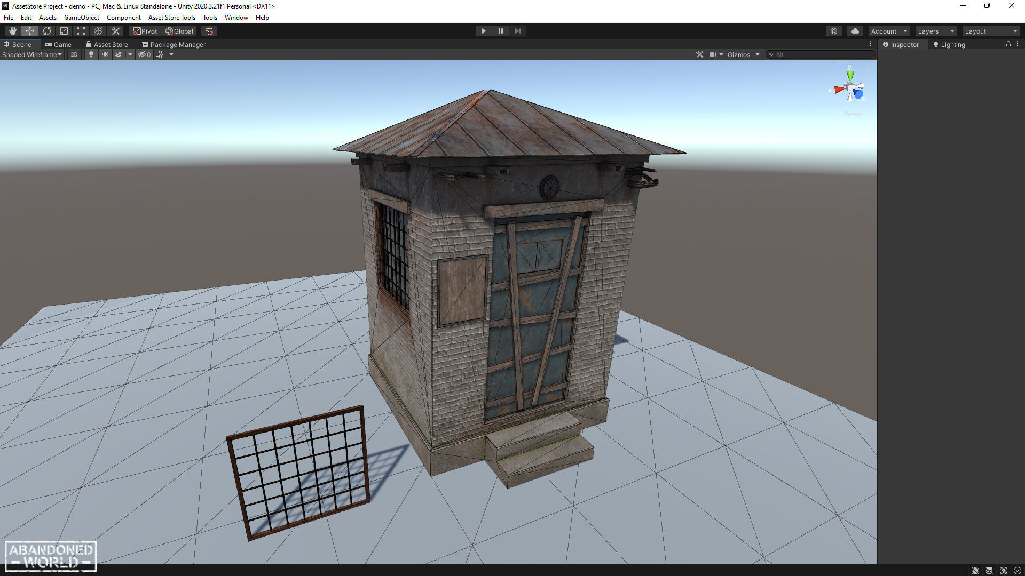Viewport: 1025px width, 576px height.
Task: Click the red X axis gizmo cone
Action: pos(839,90)
